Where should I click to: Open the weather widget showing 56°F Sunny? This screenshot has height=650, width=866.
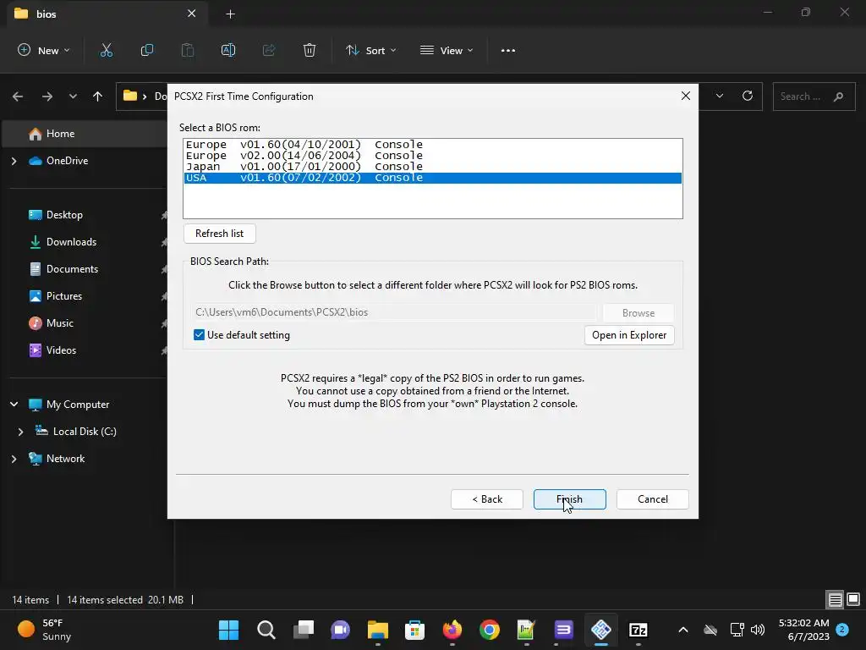(x=44, y=630)
